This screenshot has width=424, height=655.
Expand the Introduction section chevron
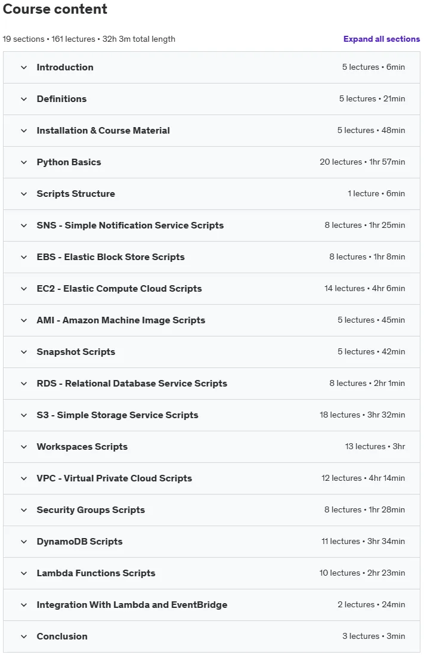[24, 67]
